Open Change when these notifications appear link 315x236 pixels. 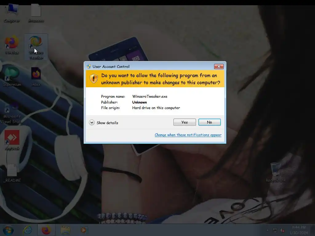coord(188,135)
